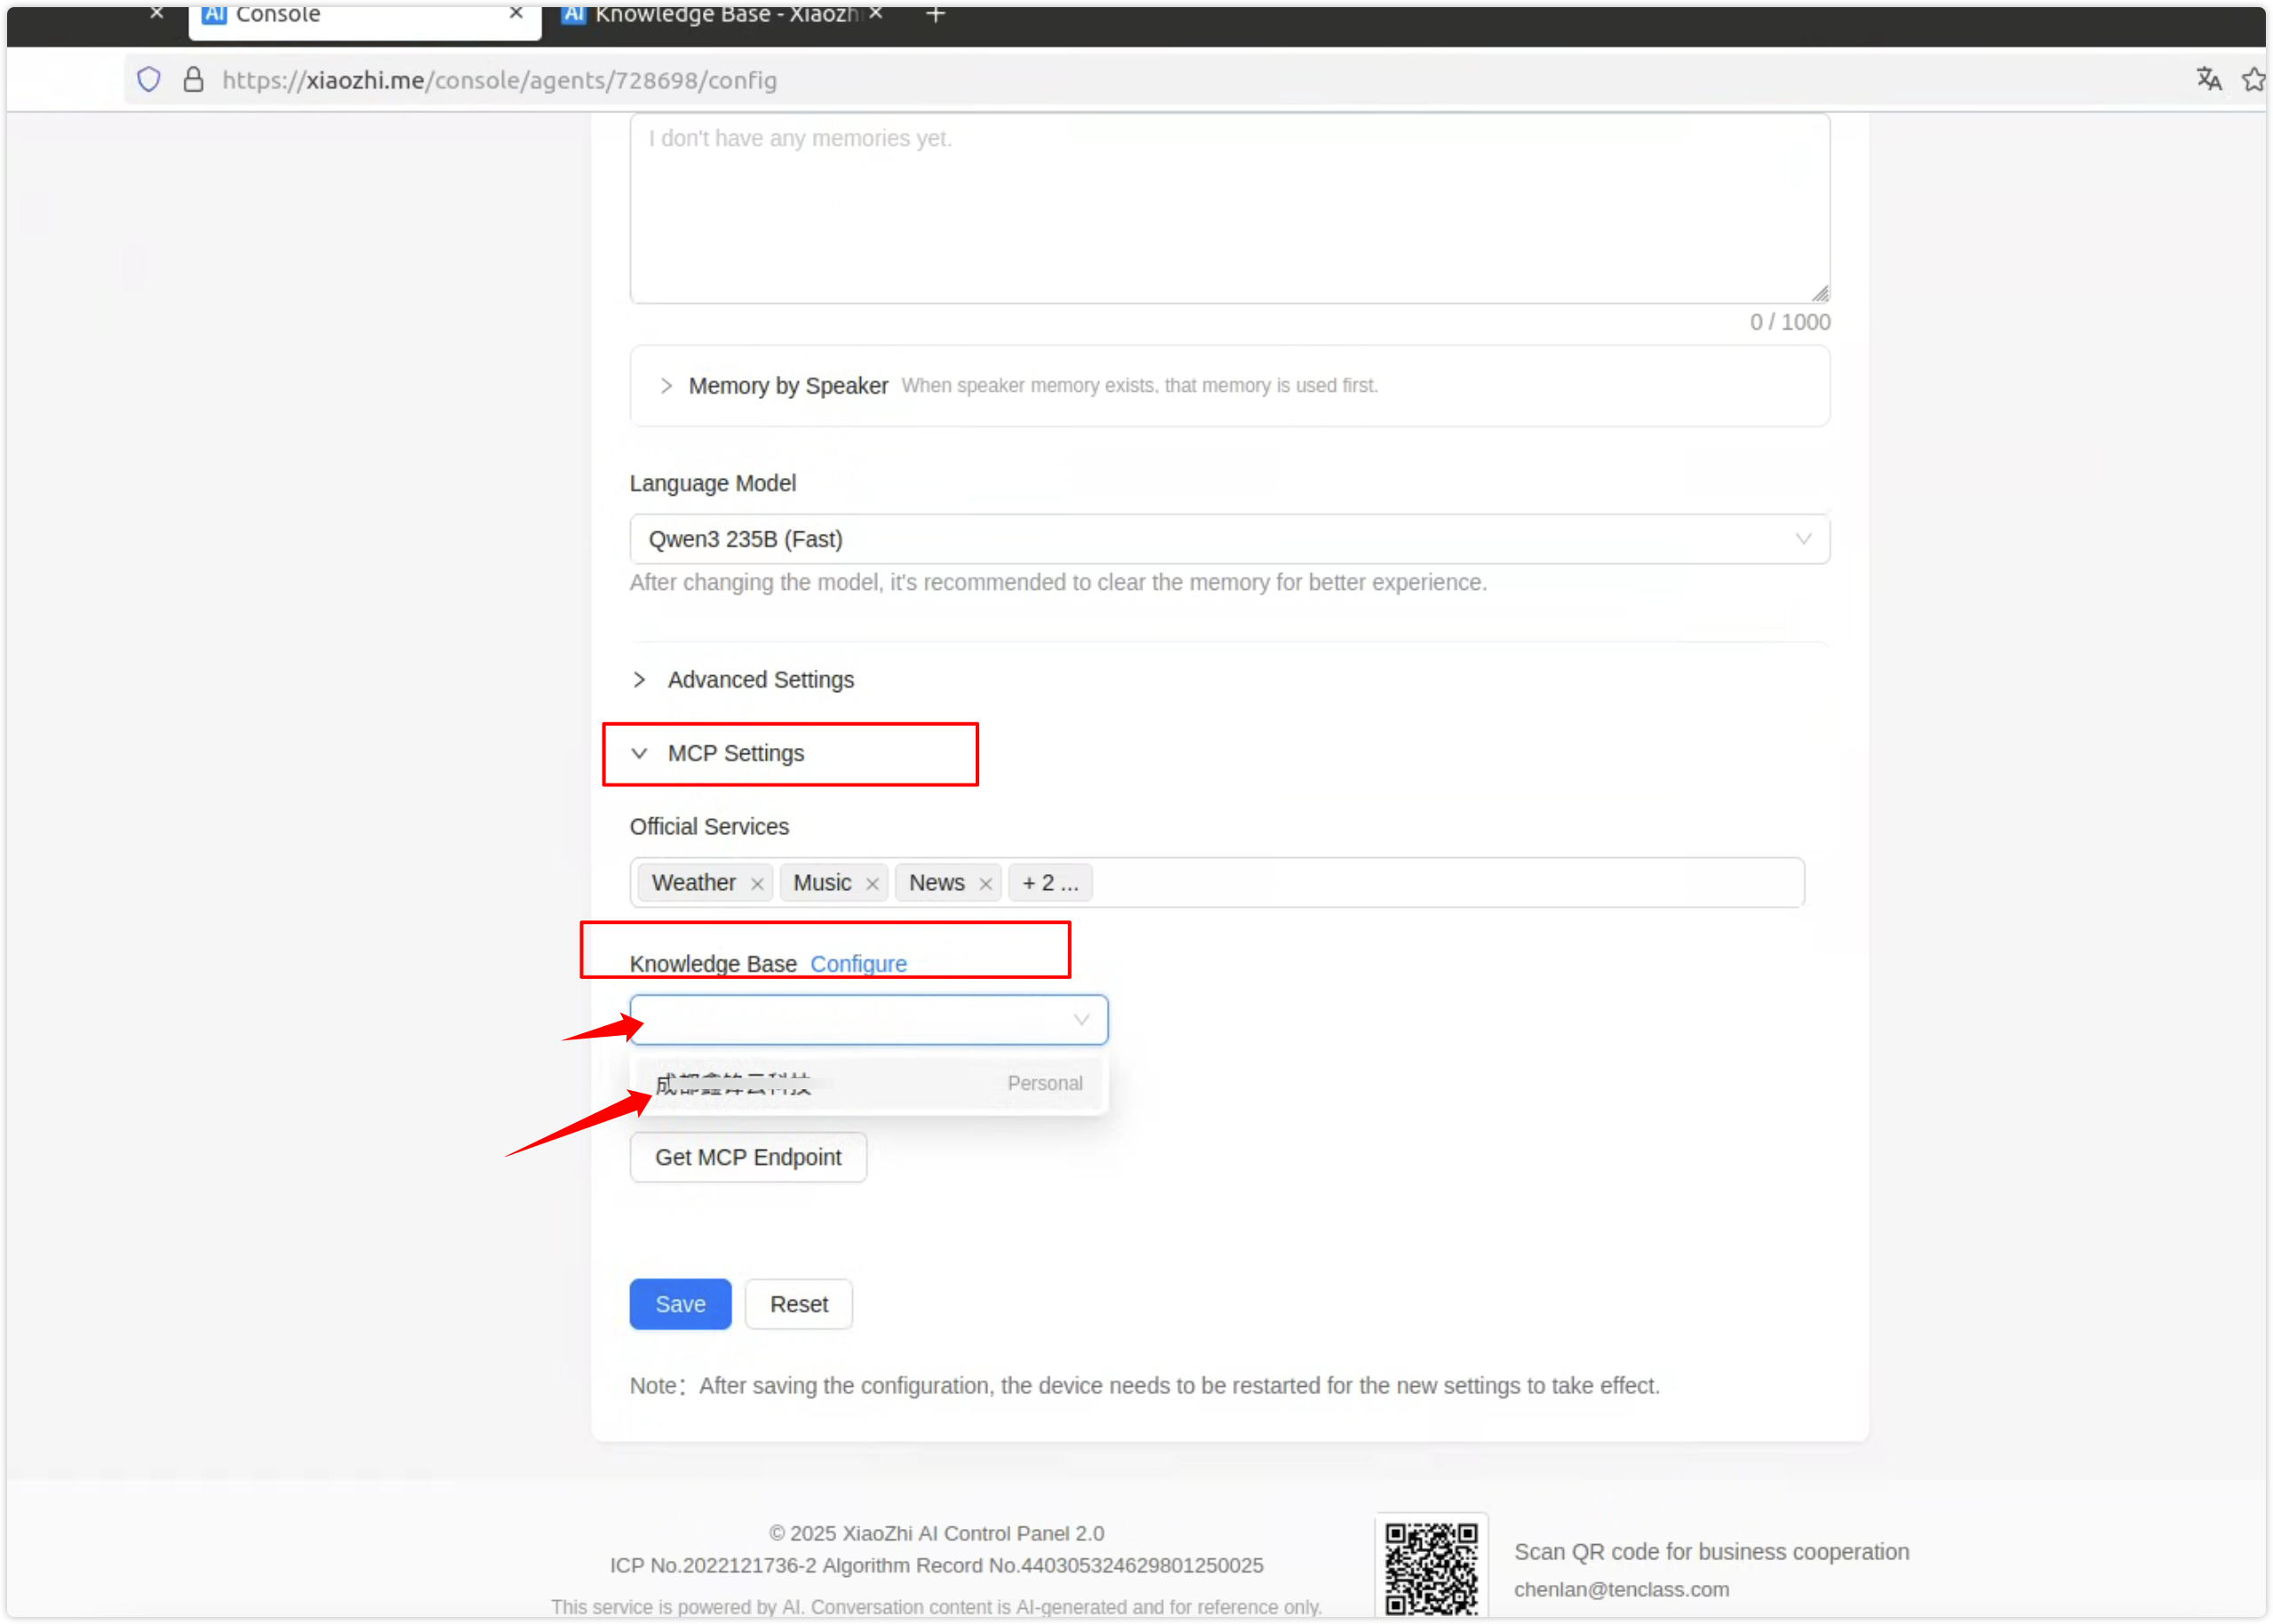Click the Weather service tag label
This screenshot has height=1624, width=2273.
[694, 883]
